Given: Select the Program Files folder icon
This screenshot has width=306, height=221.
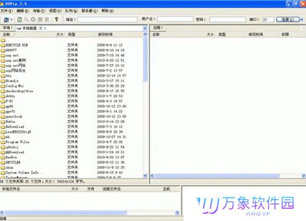Looking at the screenshot, I should pos(3,142).
